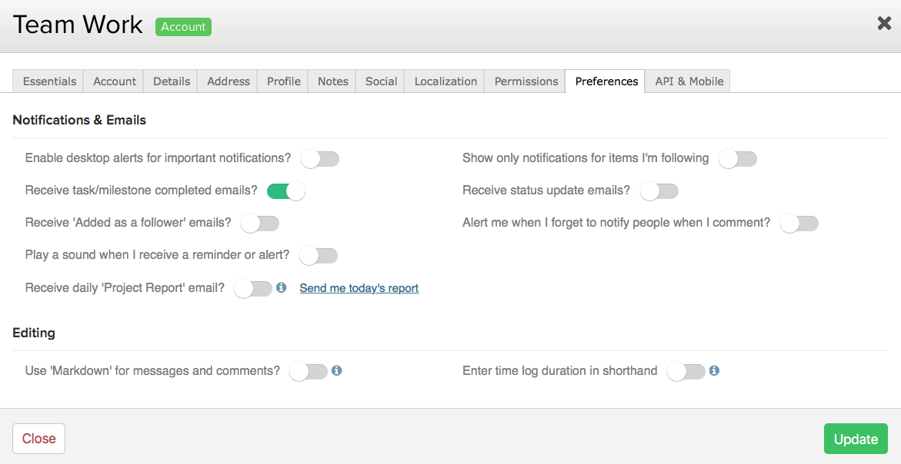
Task: Select the Address tab
Action: coord(228,81)
